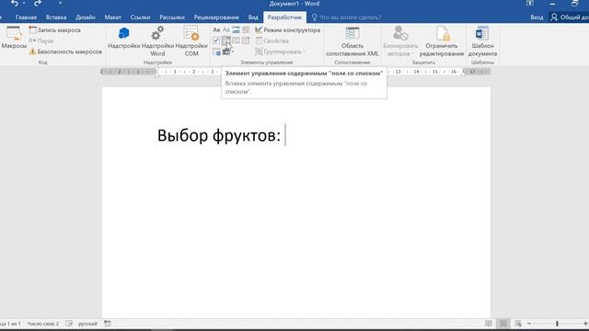Insert drop-down list content control

coord(236,40)
